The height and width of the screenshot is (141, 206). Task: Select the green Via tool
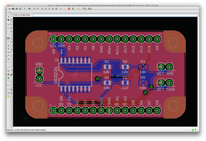pyautogui.click(x=8, y=78)
